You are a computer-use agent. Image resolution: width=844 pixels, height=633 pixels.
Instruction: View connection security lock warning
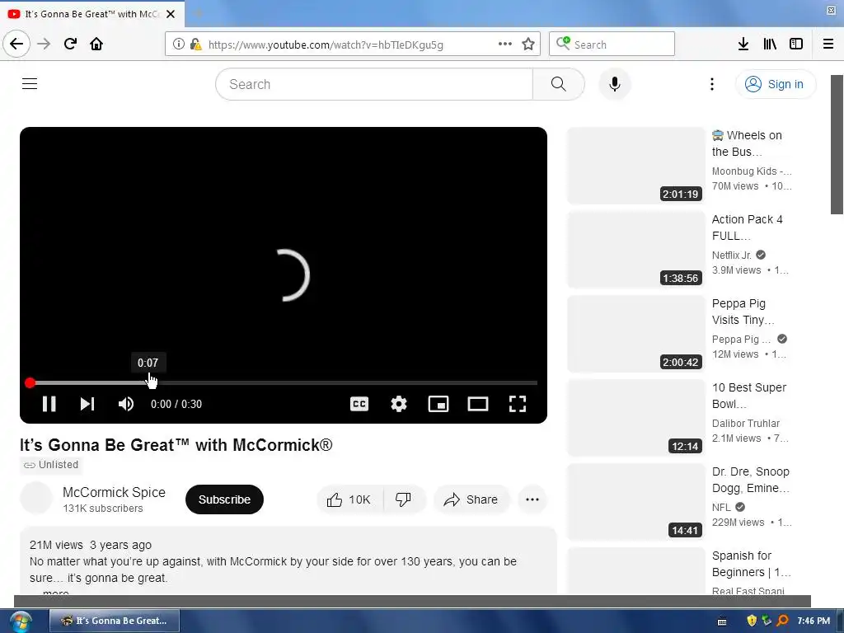(x=196, y=45)
